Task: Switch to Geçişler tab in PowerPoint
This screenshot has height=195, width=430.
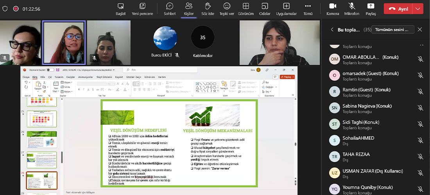Action: click(70, 77)
